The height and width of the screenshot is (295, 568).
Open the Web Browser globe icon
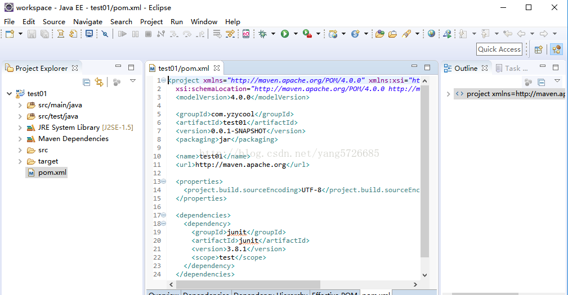pos(431,34)
